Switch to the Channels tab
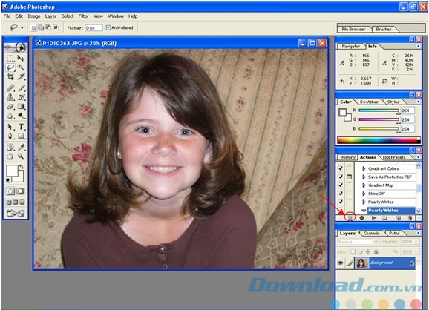This screenshot has height=310, width=429. (x=372, y=234)
